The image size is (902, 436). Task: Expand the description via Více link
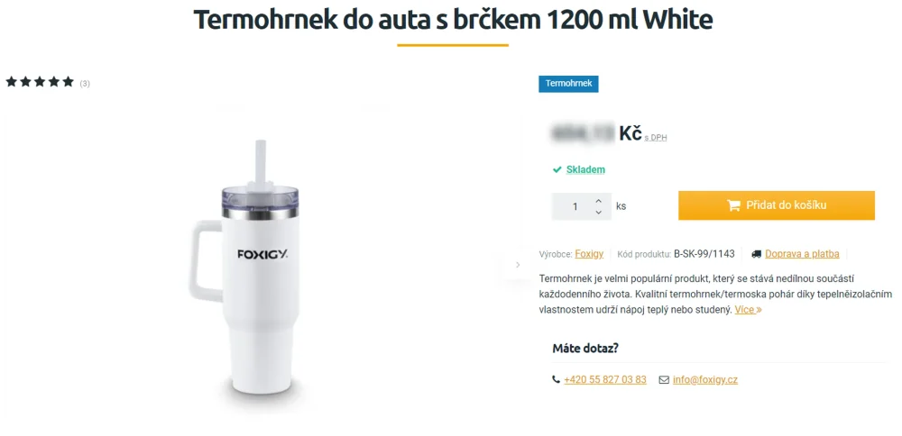[749, 310]
